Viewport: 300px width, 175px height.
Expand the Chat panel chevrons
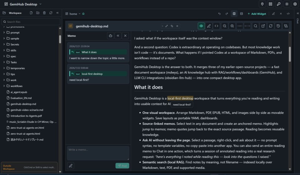tap(298, 13)
